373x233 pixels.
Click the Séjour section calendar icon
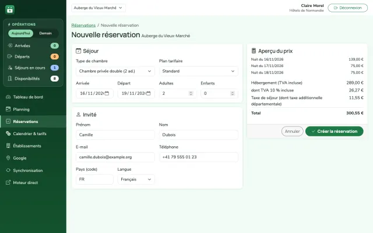point(78,51)
